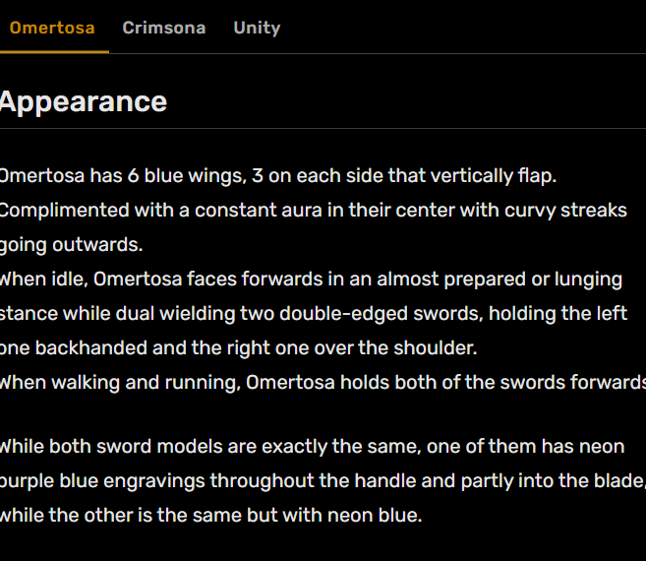The image size is (646, 561).
Task: Click the line starting "When walking and running"
Action: pos(321,383)
